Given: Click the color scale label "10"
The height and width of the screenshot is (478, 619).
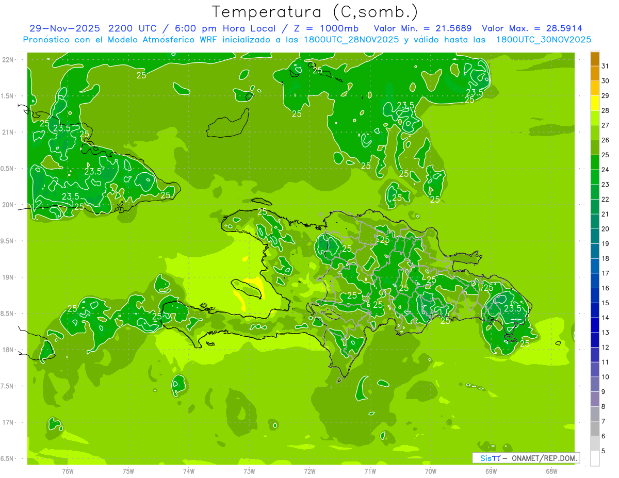Looking at the screenshot, I should pos(606,377).
